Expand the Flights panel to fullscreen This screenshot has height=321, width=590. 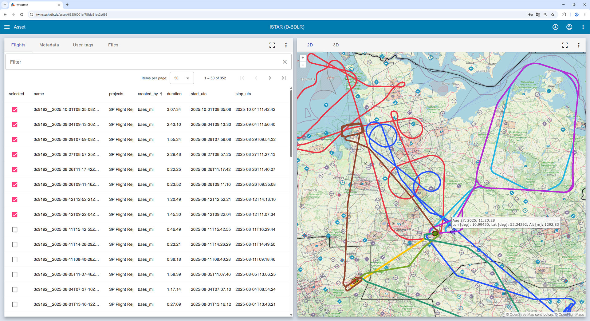[x=272, y=45]
